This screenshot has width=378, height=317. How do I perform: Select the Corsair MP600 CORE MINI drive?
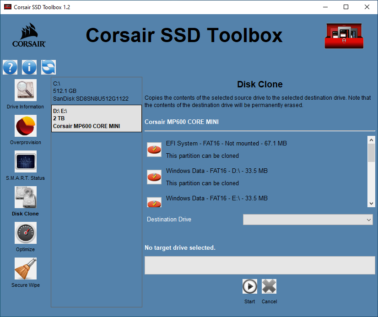pyautogui.click(x=97, y=118)
